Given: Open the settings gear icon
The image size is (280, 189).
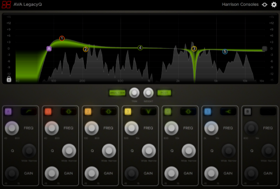Looking at the screenshot, I should click(x=274, y=4).
